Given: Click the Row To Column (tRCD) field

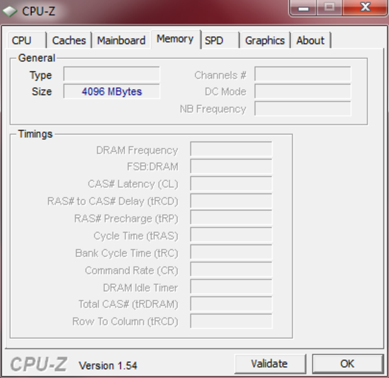Looking at the screenshot, I should [x=231, y=321].
